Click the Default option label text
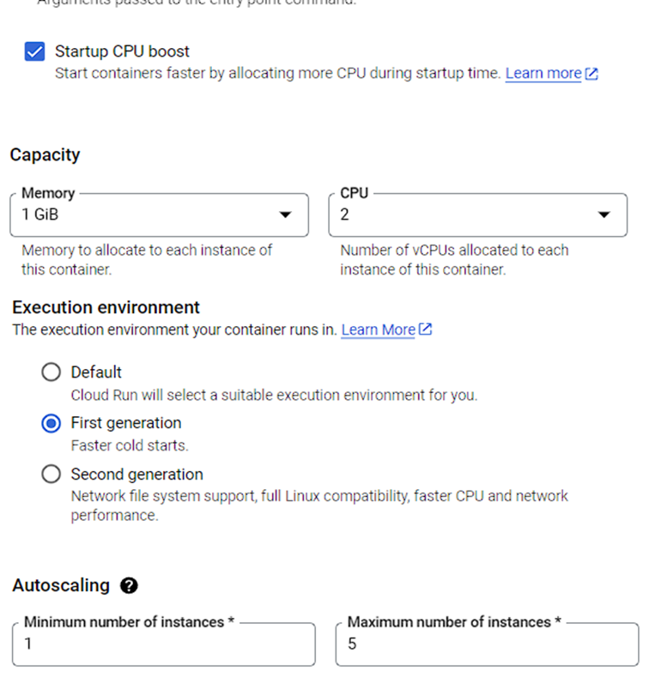The width and height of the screenshot is (661, 689). pos(96,372)
